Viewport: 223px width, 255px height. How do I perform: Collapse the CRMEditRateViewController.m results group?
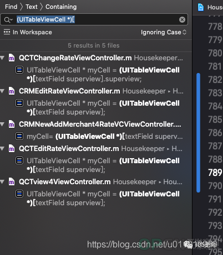pos(2,91)
